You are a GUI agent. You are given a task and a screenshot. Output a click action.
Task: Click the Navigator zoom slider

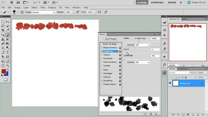[193, 65]
